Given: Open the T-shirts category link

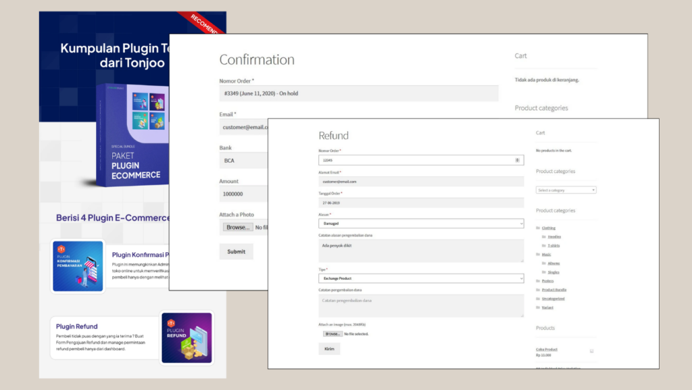Looking at the screenshot, I should click(x=553, y=246).
